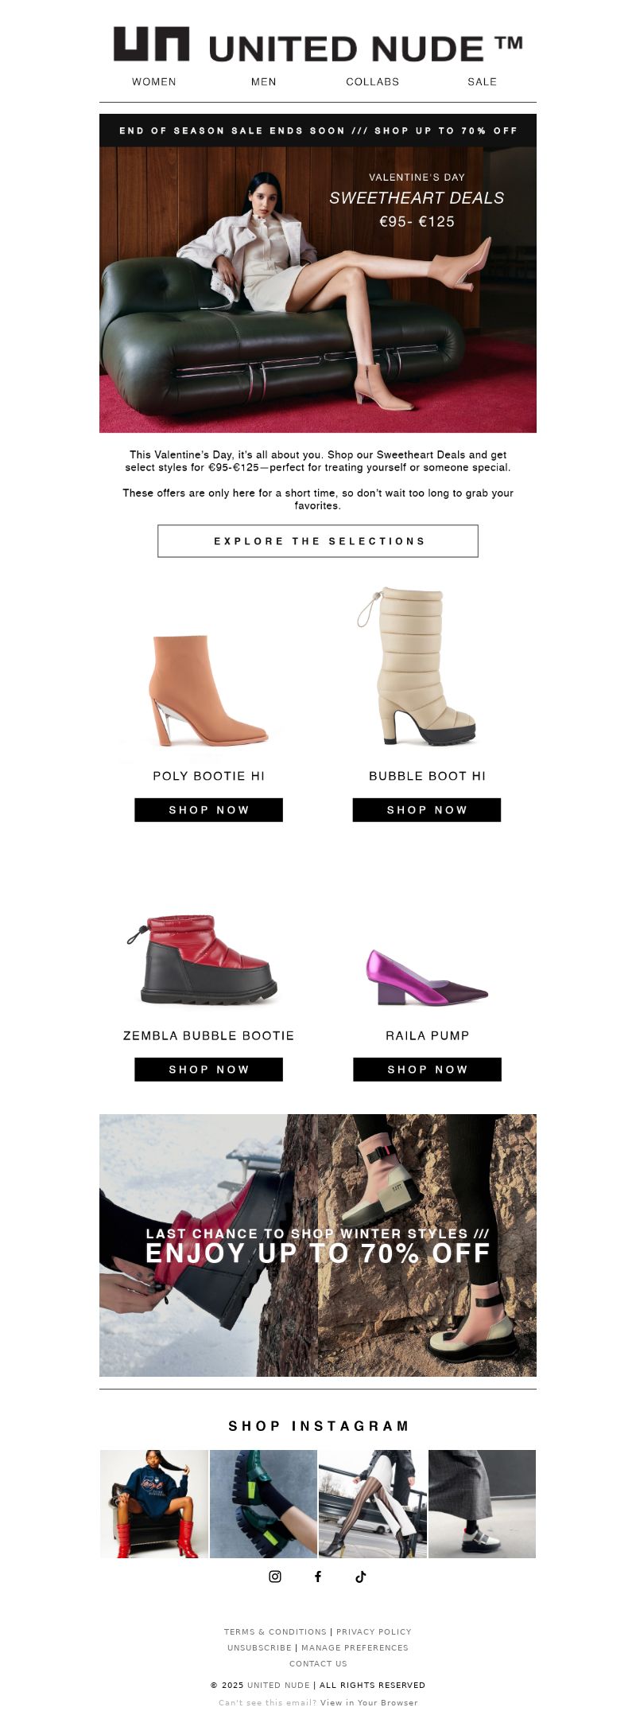
Task: Open the TikTok social icon
Action: coord(361,1577)
